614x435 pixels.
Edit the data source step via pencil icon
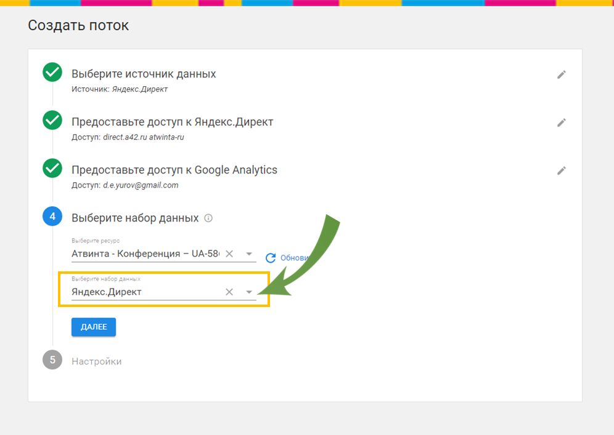561,74
